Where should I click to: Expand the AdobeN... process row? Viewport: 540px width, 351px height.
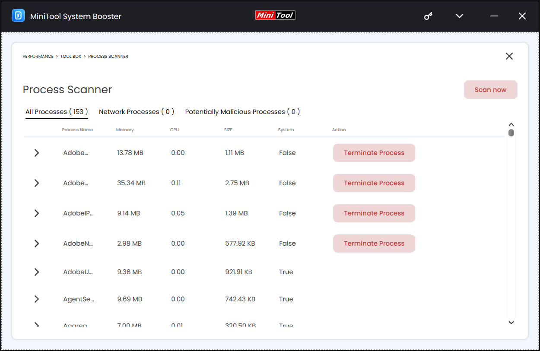37,243
